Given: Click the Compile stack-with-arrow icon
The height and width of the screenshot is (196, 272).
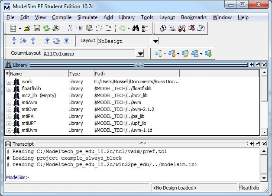Looking at the screenshot, I should tap(163, 28).
